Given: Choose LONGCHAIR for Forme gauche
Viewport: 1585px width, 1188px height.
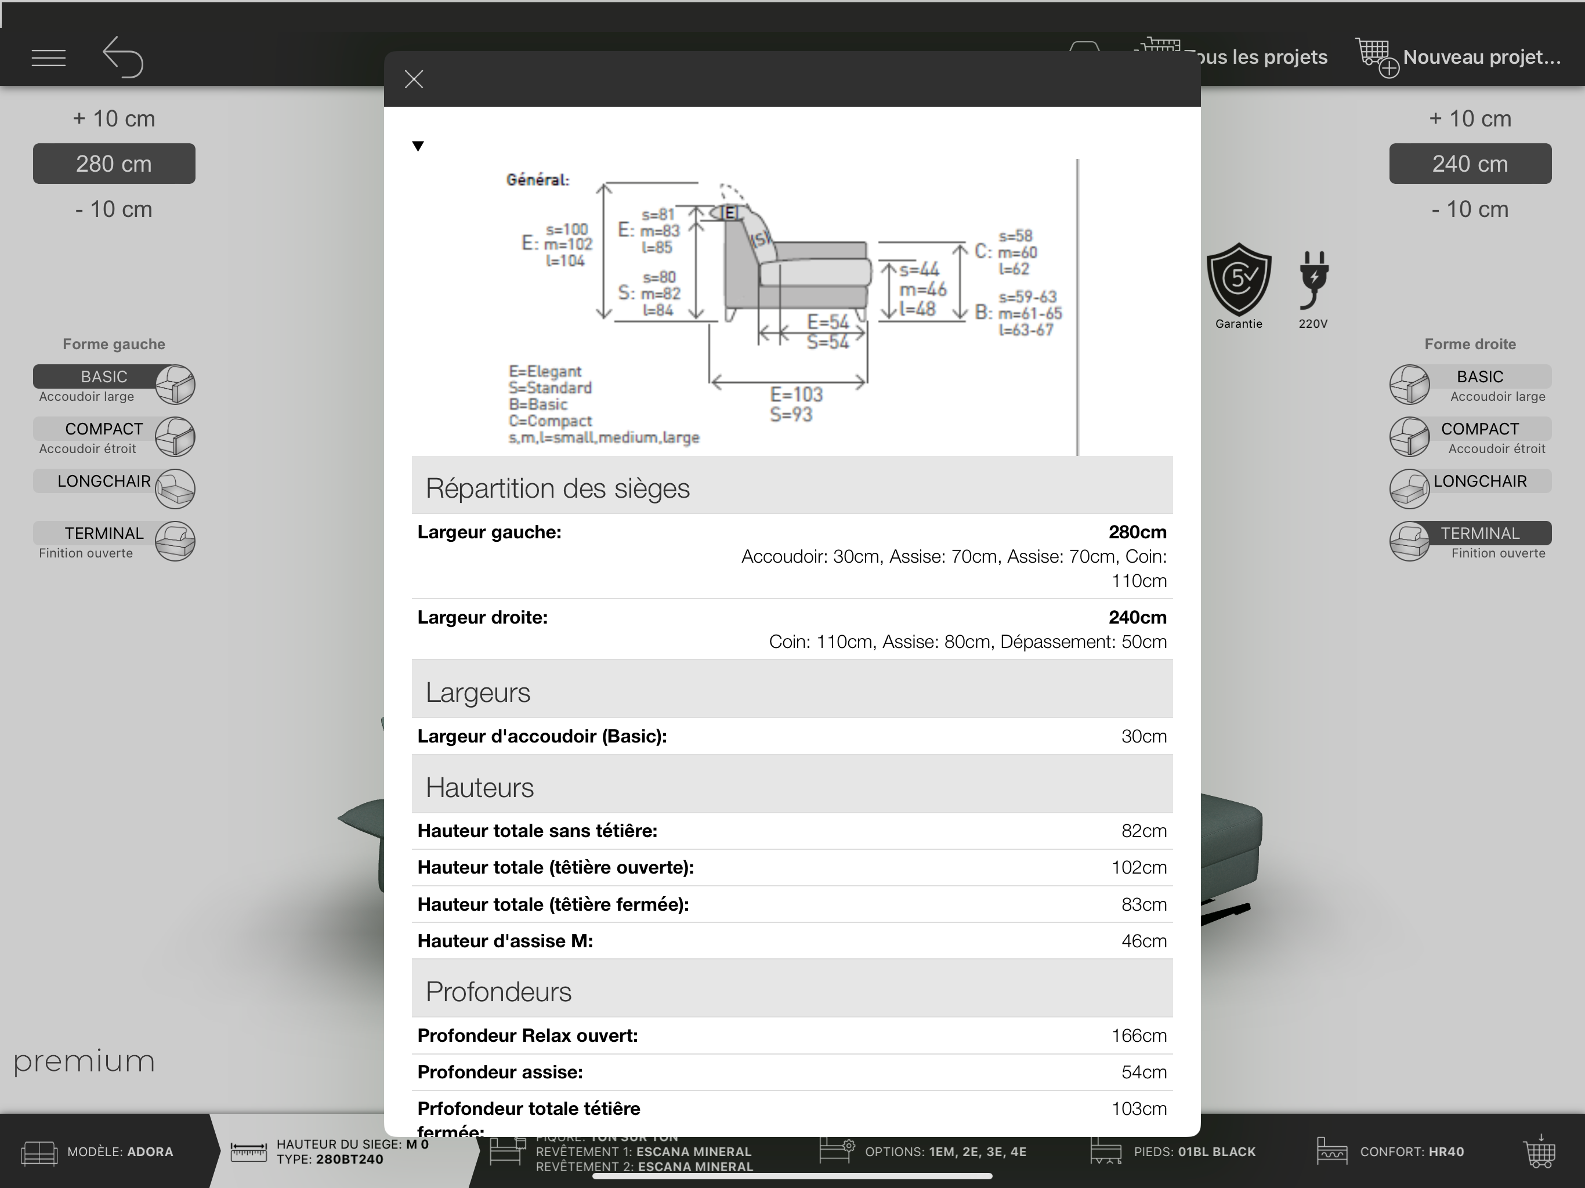Looking at the screenshot, I should point(103,481).
